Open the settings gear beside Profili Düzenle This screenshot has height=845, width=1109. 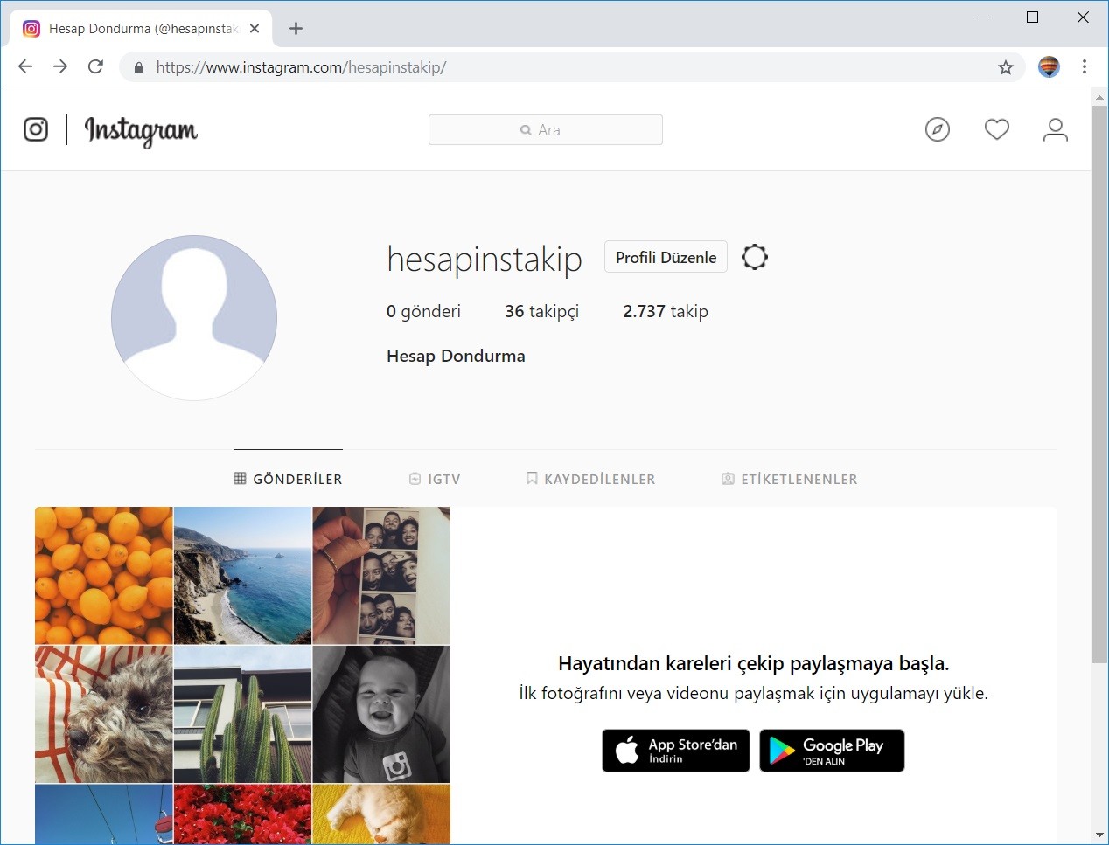[755, 257]
